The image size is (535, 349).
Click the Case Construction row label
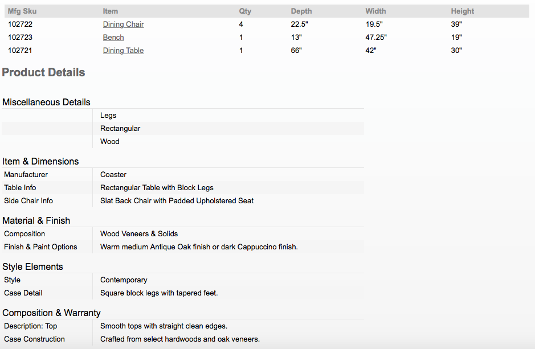coord(34,339)
